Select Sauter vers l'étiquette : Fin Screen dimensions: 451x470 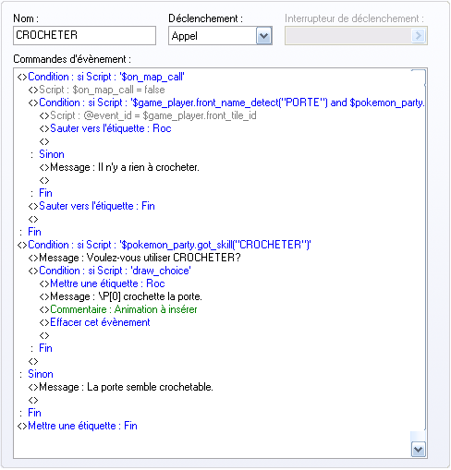91,206
